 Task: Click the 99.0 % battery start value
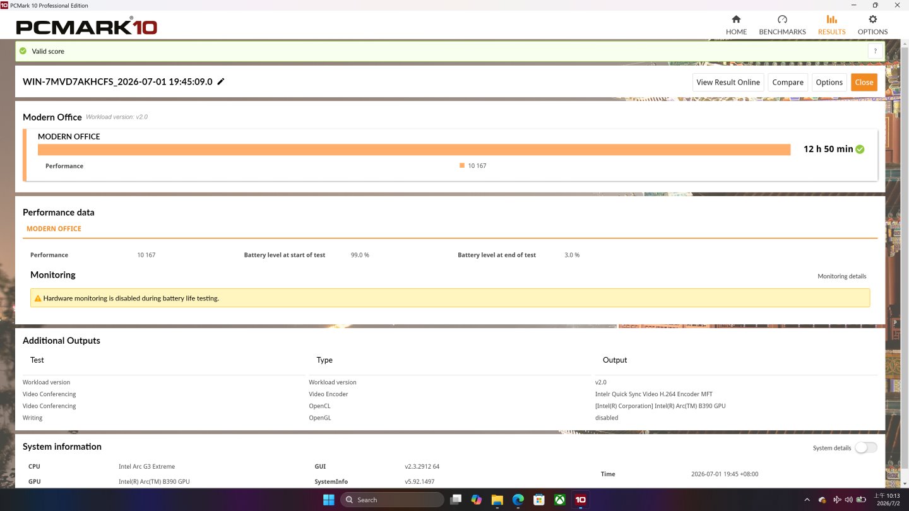pyautogui.click(x=360, y=255)
